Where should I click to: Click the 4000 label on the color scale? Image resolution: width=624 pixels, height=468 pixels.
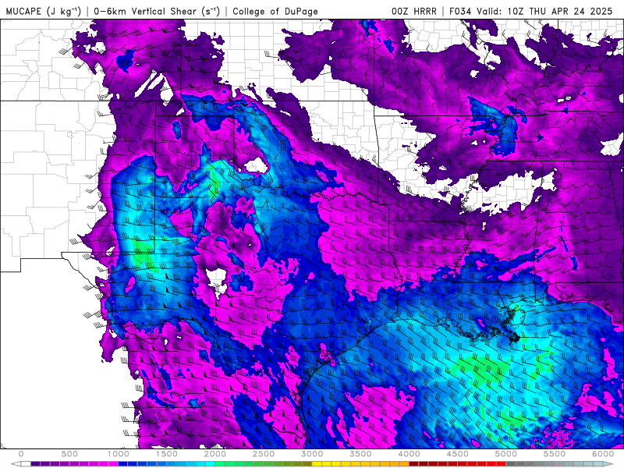(x=409, y=454)
